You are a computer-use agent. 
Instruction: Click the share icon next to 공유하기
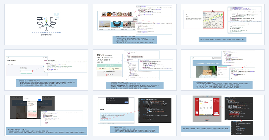tap(113, 69)
